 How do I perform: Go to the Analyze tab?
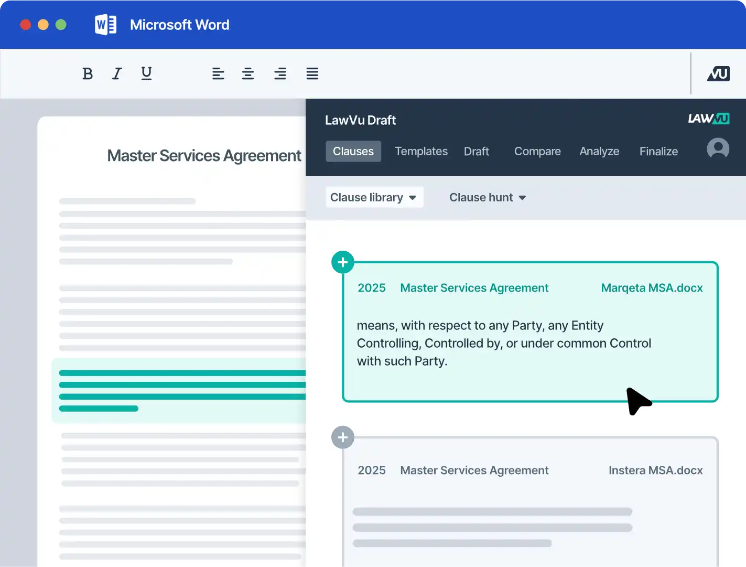[599, 152]
